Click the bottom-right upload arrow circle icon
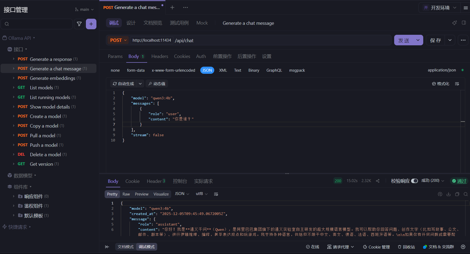Screen dimensions: 470x254 (463, 247)
